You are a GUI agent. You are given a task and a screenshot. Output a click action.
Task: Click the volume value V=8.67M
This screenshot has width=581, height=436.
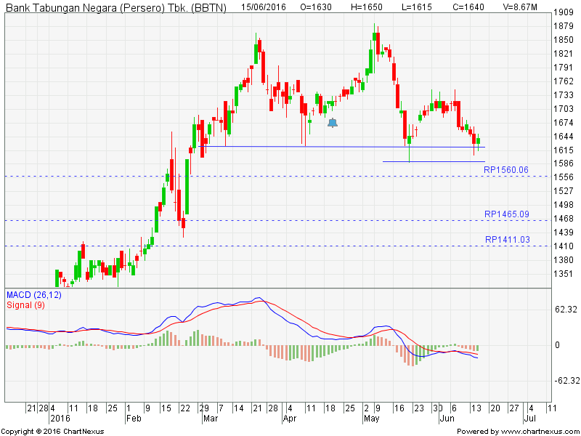pos(520,7)
